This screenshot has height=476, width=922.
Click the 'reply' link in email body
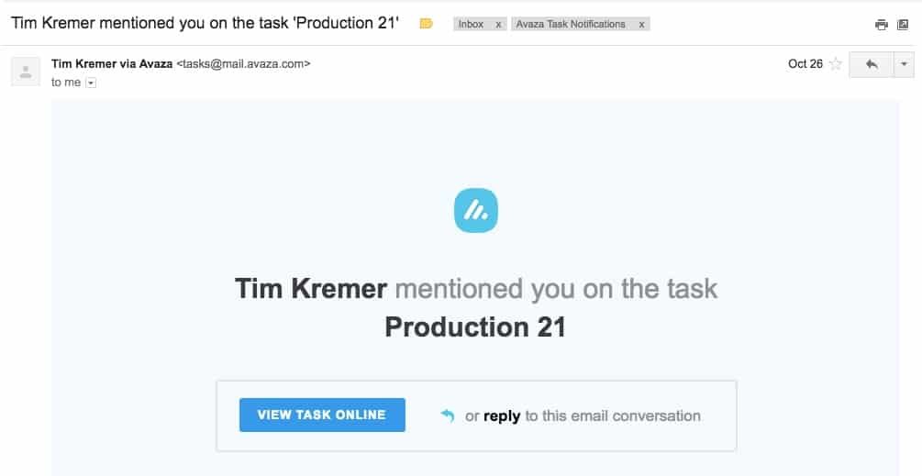(502, 415)
